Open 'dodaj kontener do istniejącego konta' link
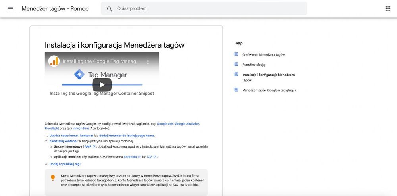This screenshot has height=196, width=397. (127, 136)
